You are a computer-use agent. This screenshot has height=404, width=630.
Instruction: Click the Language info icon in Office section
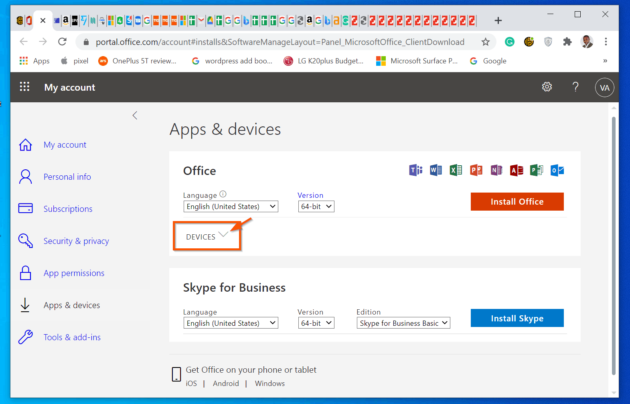click(x=223, y=194)
